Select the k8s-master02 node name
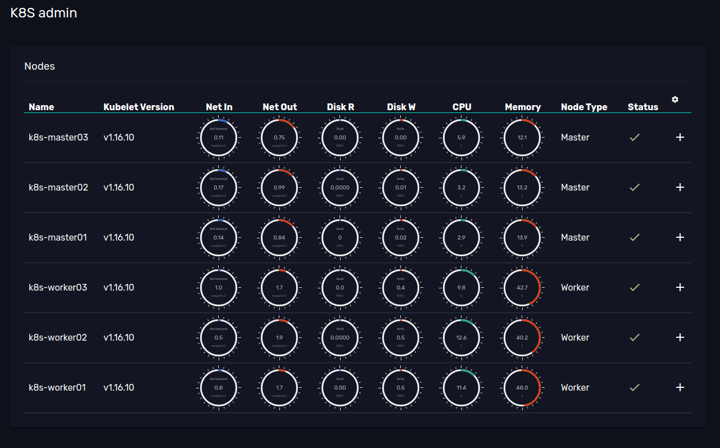 coord(58,187)
